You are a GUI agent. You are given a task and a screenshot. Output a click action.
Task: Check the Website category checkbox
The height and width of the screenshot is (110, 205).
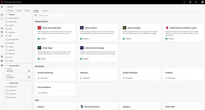(x=7, y=61)
